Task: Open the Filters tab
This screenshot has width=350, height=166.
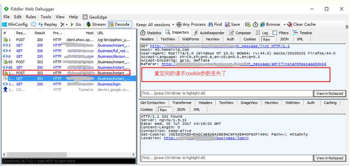Action: [x=280, y=33]
